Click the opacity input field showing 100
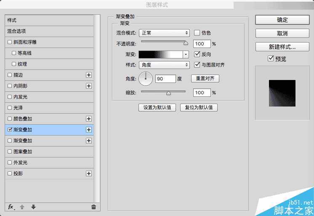Viewport: 314px width, 216px height. [x=202, y=44]
